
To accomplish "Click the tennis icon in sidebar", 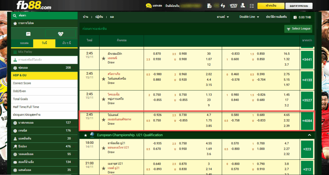I will point(15,131).
